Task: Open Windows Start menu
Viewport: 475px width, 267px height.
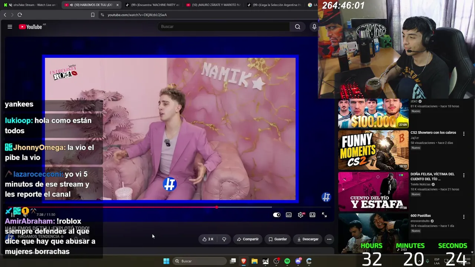Action: click(x=166, y=261)
